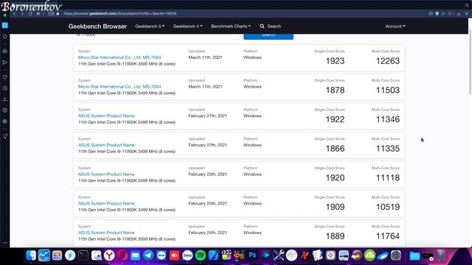The width and height of the screenshot is (472, 265).
Task: Open the sidebar downloads icon
Action: pos(5,99)
